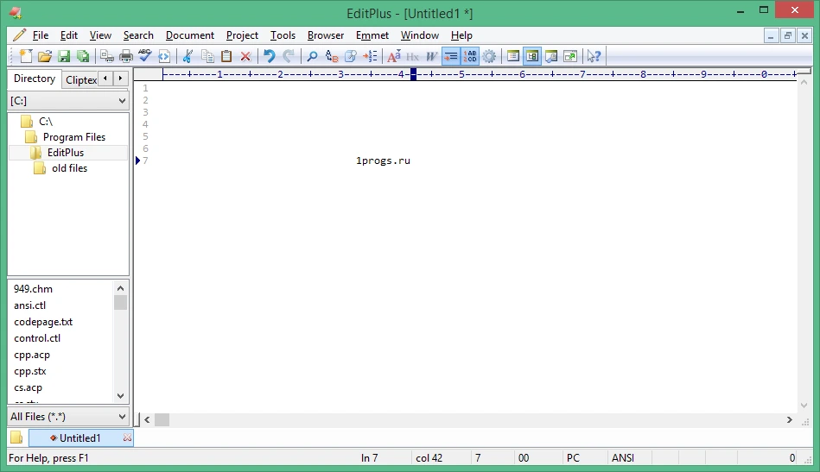Open the Emmet menu
The width and height of the screenshot is (820, 472).
coord(372,35)
